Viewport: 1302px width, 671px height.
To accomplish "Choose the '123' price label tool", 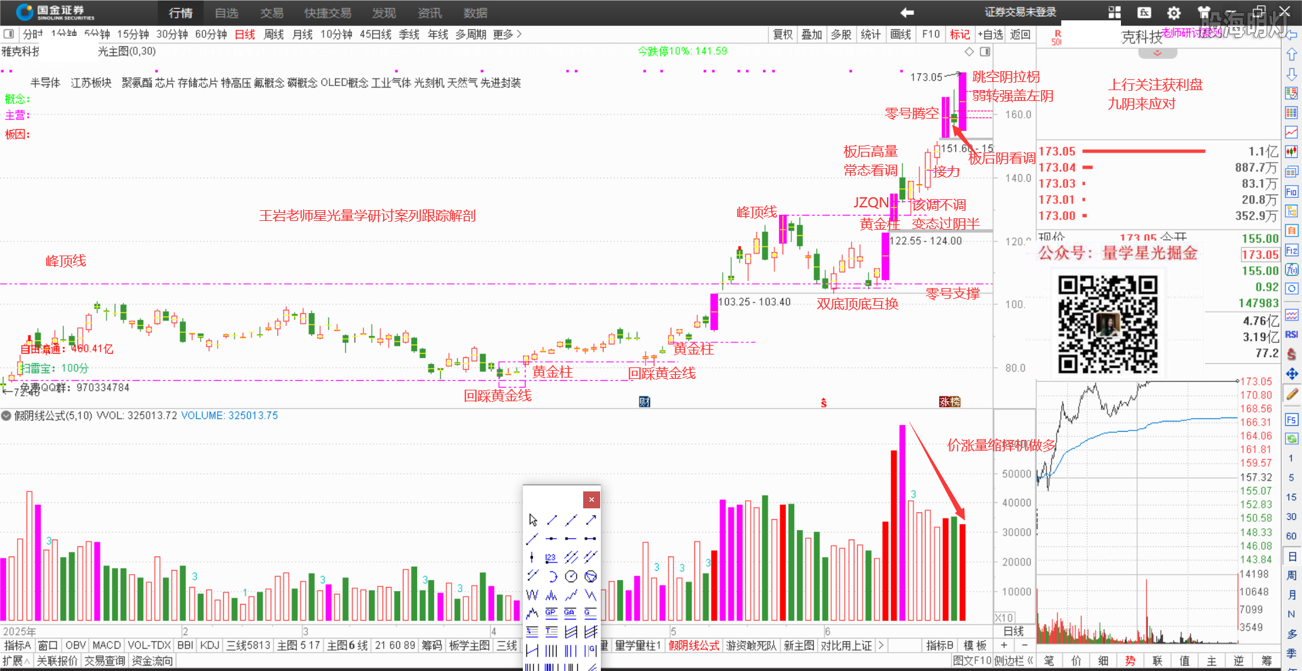I will [551, 557].
